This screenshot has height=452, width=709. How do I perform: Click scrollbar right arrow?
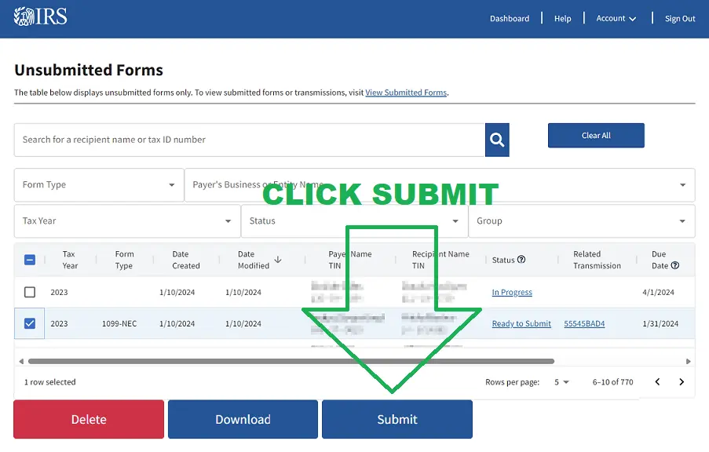tap(689, 361)
